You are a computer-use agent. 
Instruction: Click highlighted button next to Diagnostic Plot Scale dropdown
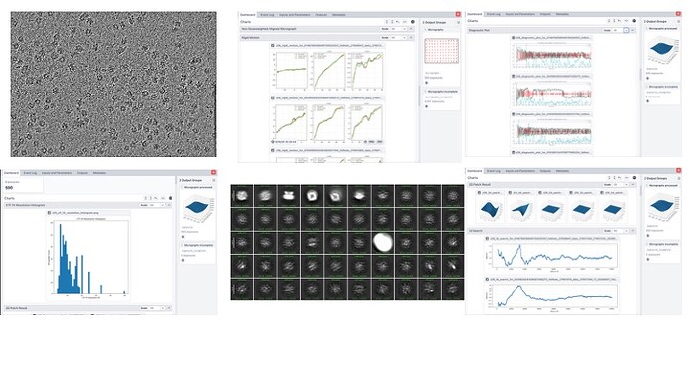(x=626, y=30)
